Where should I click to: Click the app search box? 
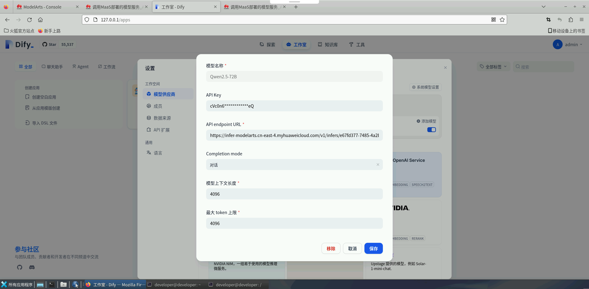[x=543, y=67]
